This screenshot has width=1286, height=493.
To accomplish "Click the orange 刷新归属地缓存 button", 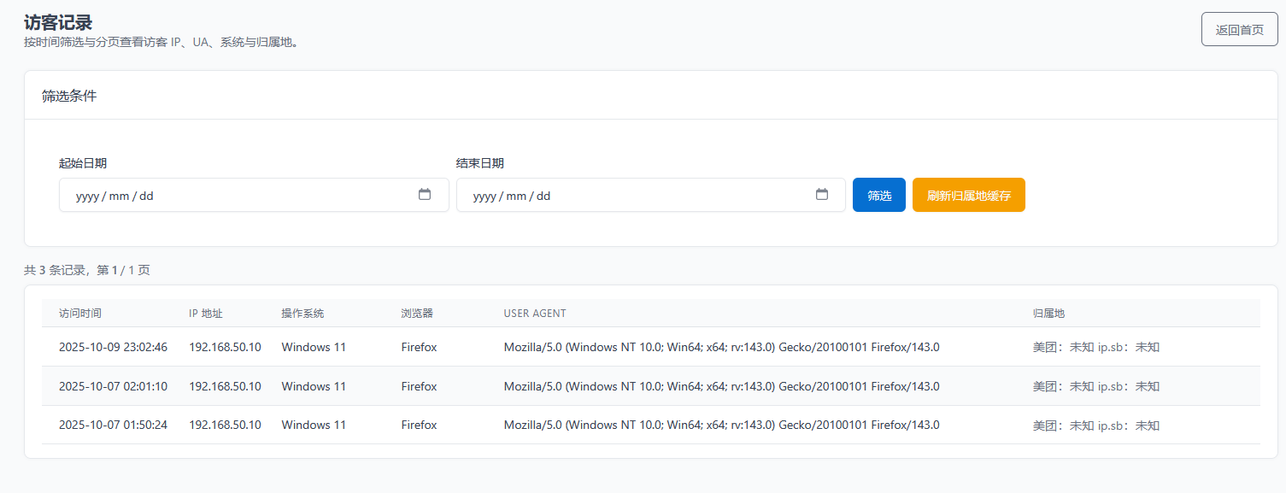I will [968, 196].
